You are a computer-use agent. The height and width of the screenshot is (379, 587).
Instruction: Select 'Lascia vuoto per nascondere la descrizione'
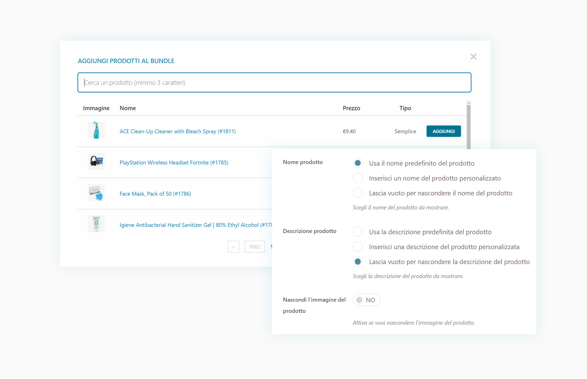[x=358, y=262]
